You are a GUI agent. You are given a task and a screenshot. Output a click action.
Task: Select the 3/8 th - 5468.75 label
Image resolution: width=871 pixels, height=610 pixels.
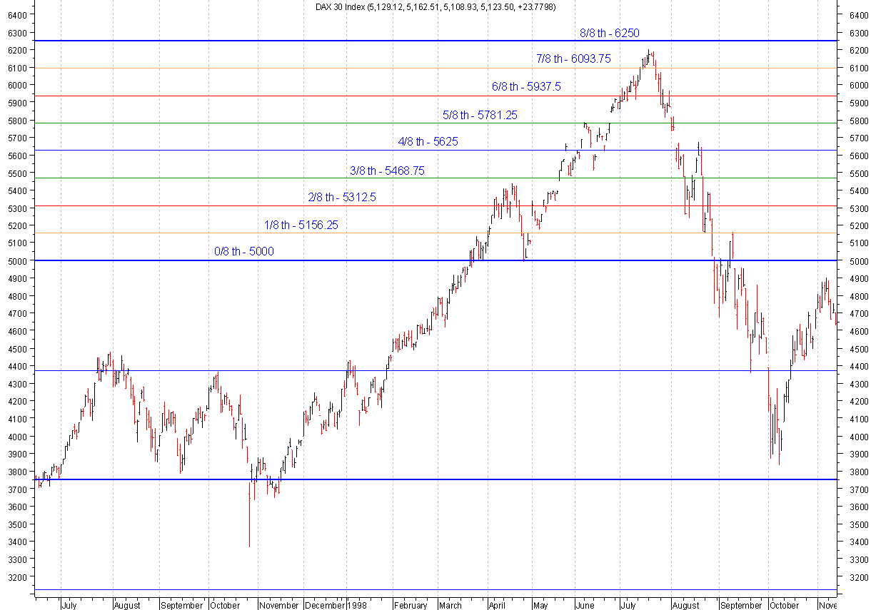386,171
